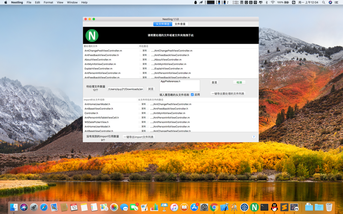Open Reminders list icon in dock
The height and width of the screenshot is (214, 343).
point(94,207)
